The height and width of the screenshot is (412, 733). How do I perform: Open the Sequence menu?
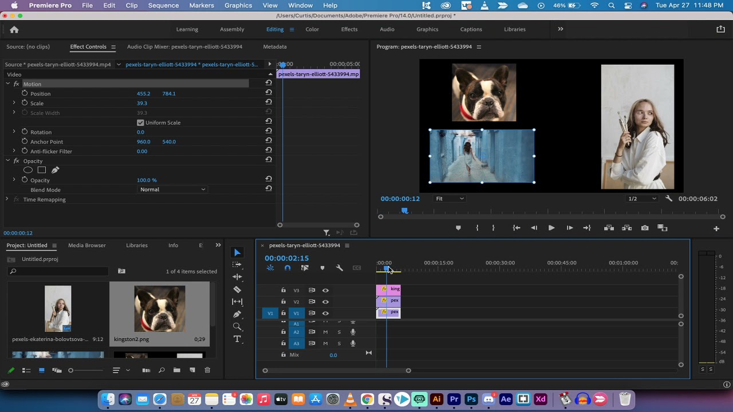click(163, 5)
